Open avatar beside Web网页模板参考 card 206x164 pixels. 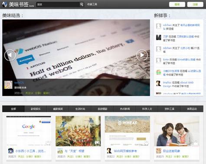(x=109, y=151)
